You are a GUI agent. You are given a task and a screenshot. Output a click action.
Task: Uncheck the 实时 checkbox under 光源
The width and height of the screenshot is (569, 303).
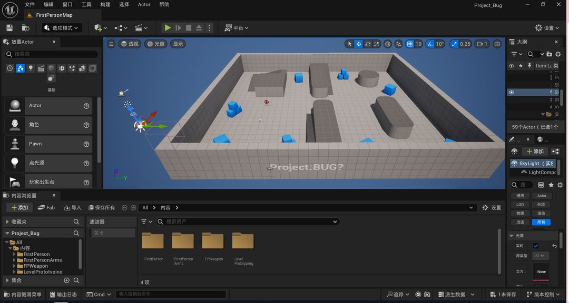(536, 246)
